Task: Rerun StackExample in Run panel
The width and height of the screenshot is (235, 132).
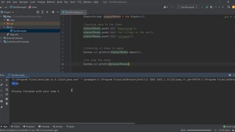Action: click(1, 80)
